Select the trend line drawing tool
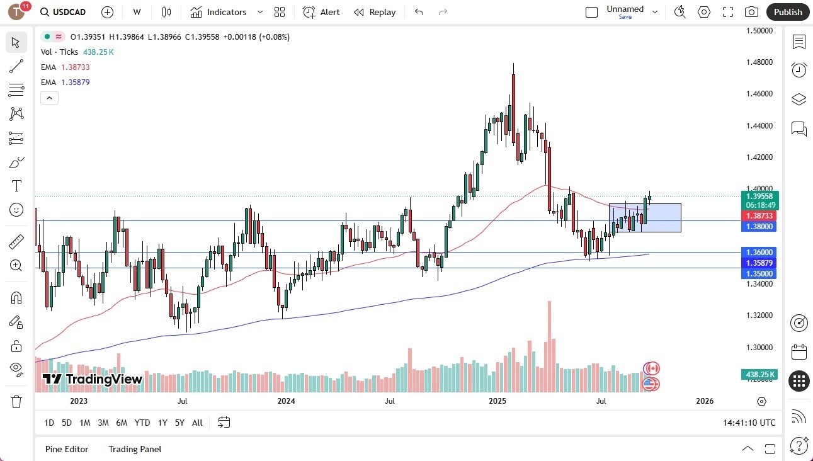This screenshot has width=813, height=461. (x=16, y=66)
